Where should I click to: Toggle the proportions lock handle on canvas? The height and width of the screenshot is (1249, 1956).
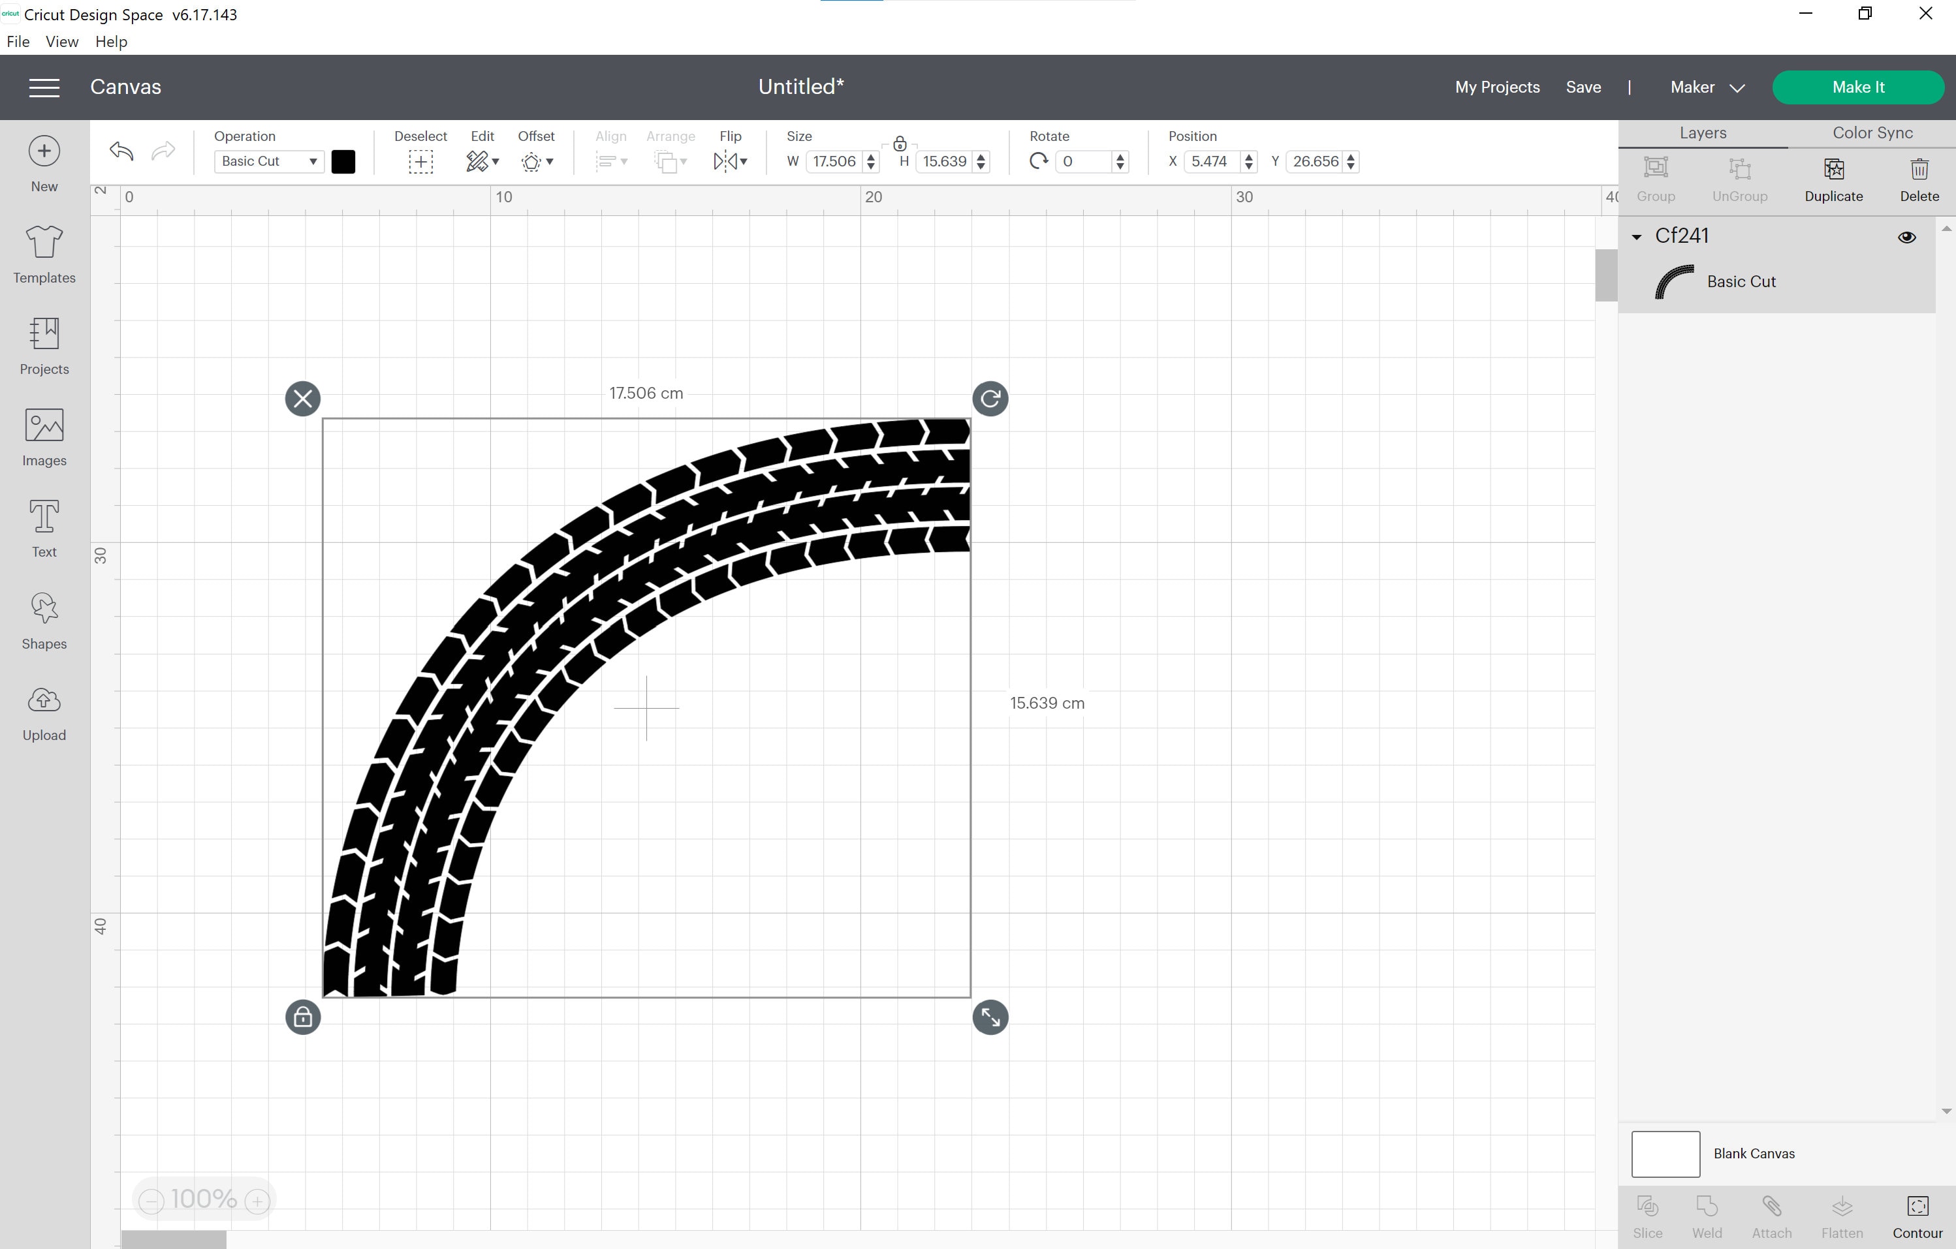[x=303, y=1017]
